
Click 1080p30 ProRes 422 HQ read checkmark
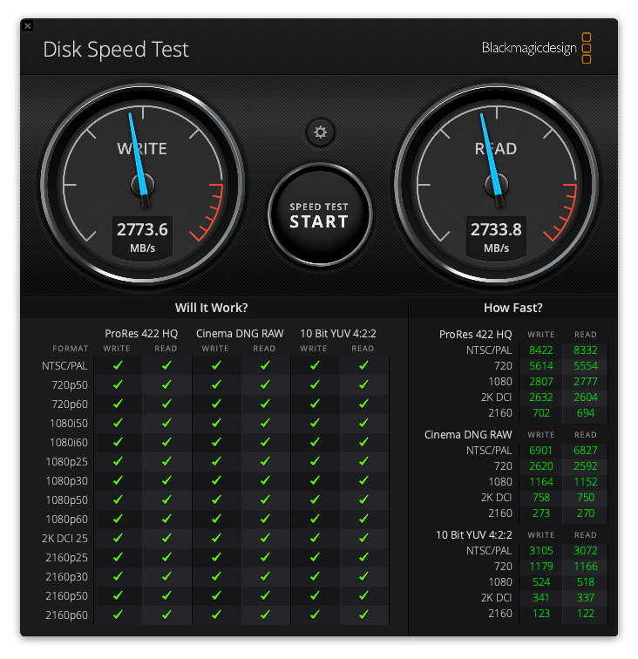[x=166, y=480]
